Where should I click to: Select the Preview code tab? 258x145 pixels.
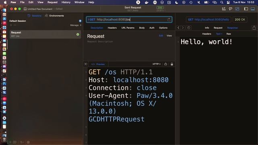98,64
